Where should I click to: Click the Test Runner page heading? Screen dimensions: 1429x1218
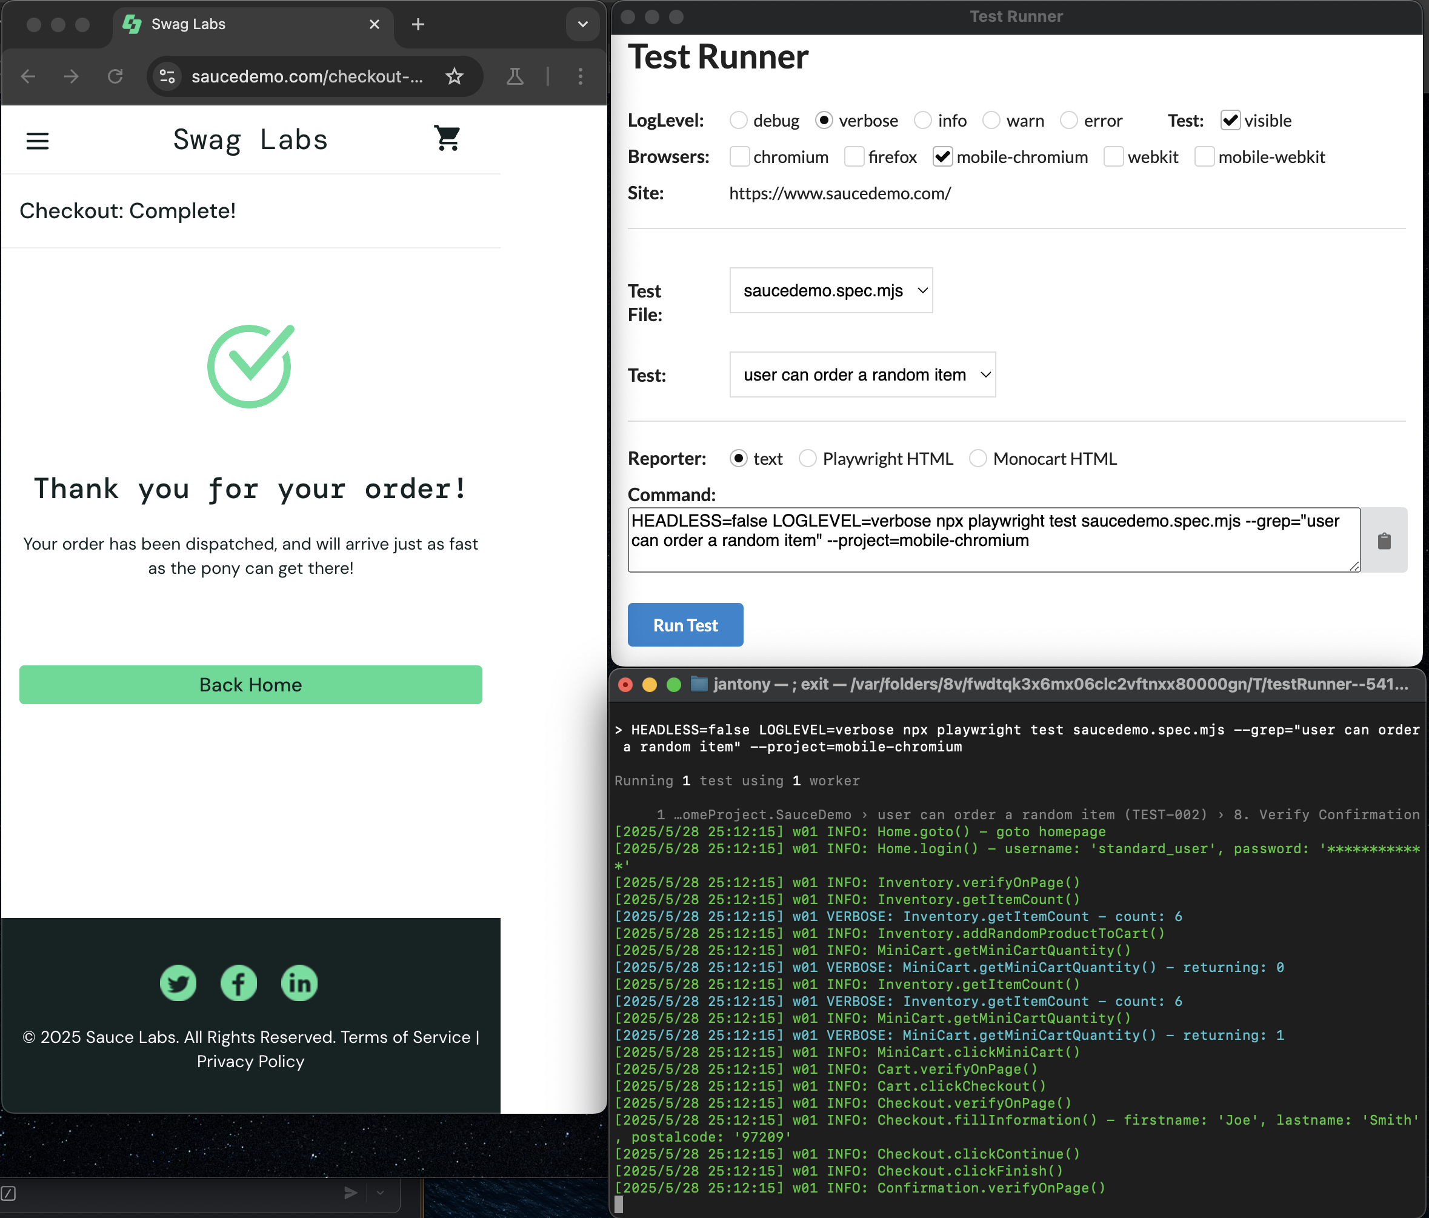(718, 56)
